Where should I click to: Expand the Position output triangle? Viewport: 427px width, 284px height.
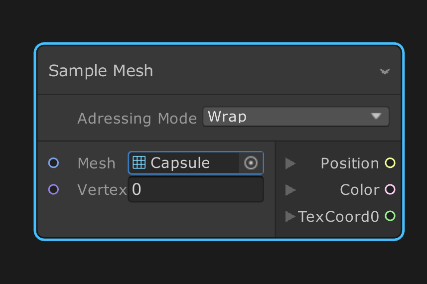pyautogui.click(x=290, y=163)
